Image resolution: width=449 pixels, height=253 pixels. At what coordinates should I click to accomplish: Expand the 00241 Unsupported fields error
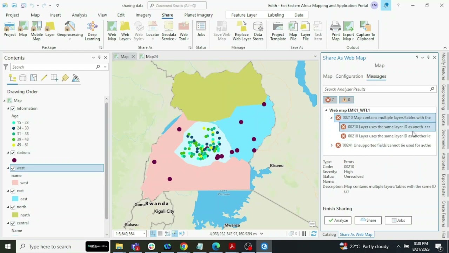(x=332, y=145)
